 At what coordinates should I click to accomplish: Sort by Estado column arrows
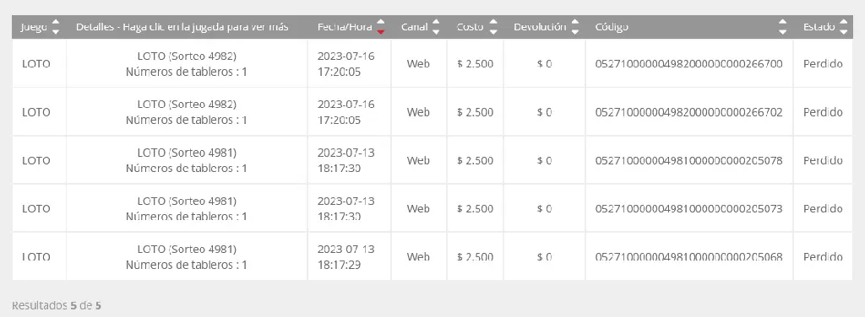coord(843,27)
